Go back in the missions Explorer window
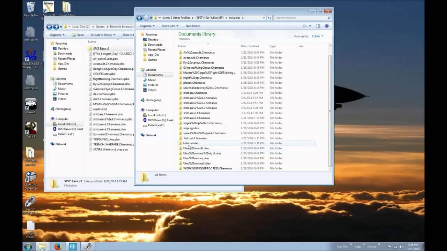 pyautogui.click(x=139, y=18)
